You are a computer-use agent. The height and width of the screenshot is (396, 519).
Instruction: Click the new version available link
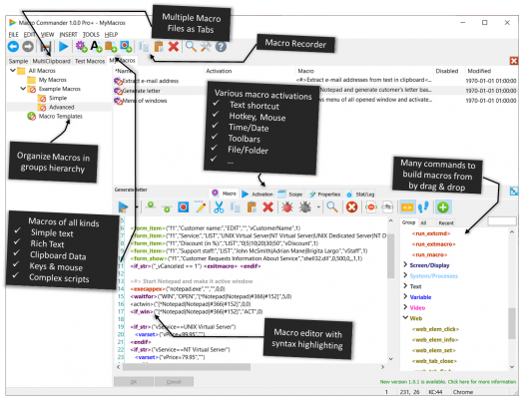pyautogui.click(x=448, y=382)
